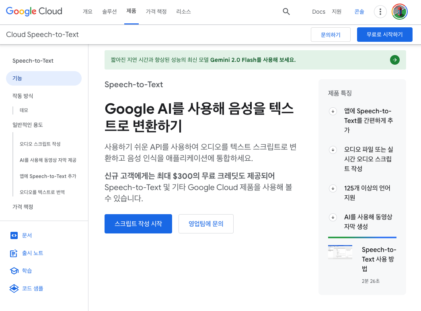Select 작동 방식 in the sidebar
Image resolution: width=421 pixels, height=311 pixels.
click(23, 96)
